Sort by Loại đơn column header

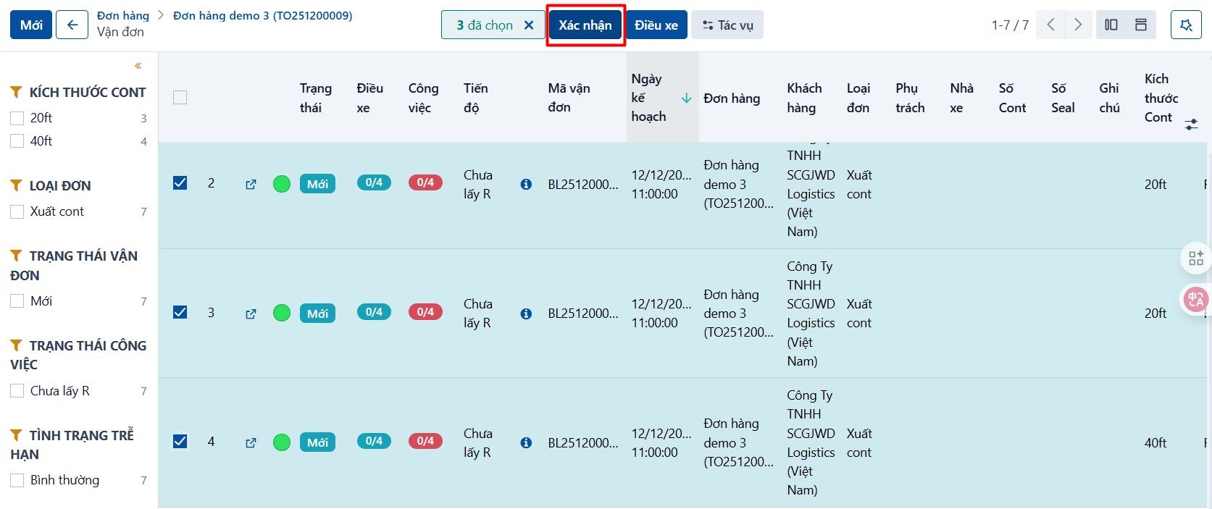pyautogui.click(x=858, y=98)
